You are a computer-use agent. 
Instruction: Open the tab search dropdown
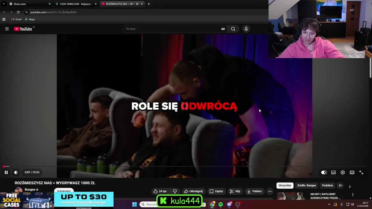4,4
